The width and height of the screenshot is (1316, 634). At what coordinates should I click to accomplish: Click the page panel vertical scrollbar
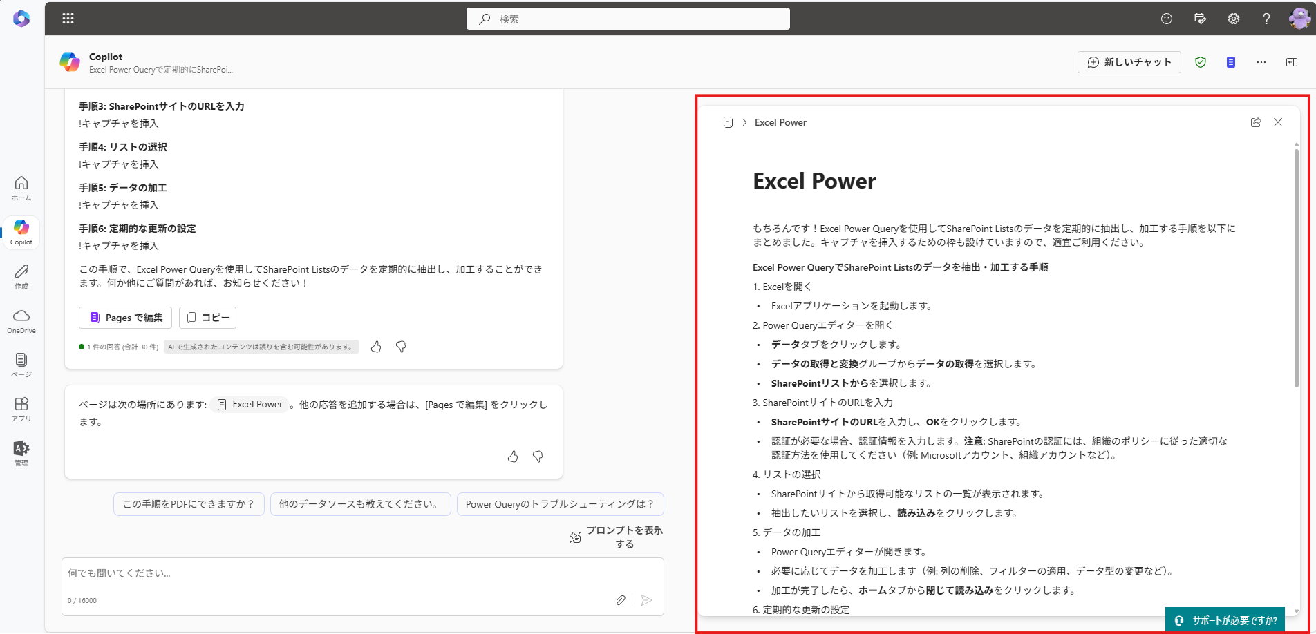[1296, 267]
